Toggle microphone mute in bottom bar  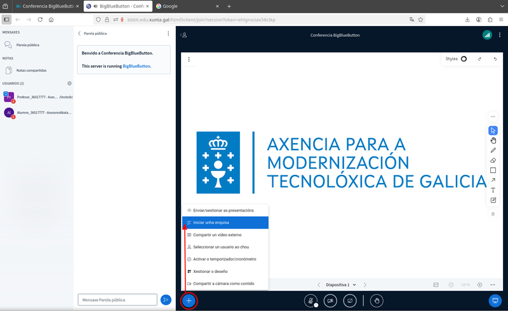tap(311, 301)
